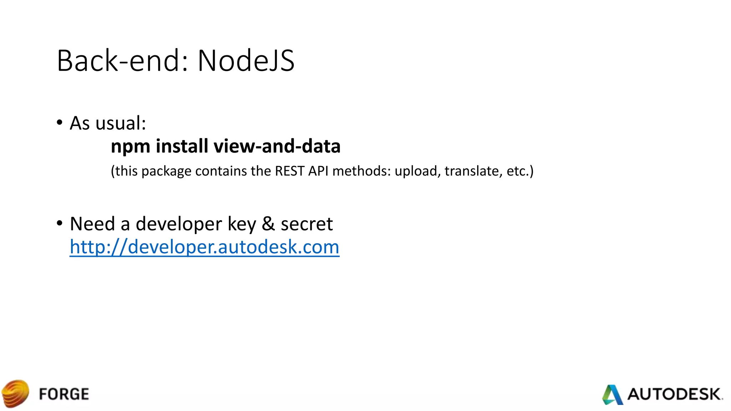Open the developer.autodesk.com link
The height and width of the screenshot is (411, 731).
[204, 247]
